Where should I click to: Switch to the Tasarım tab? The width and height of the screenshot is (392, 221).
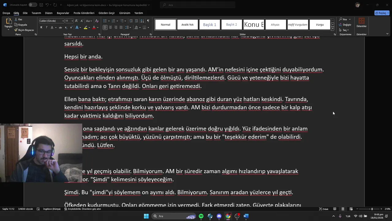pyautogui.click(x=36, y=13)
